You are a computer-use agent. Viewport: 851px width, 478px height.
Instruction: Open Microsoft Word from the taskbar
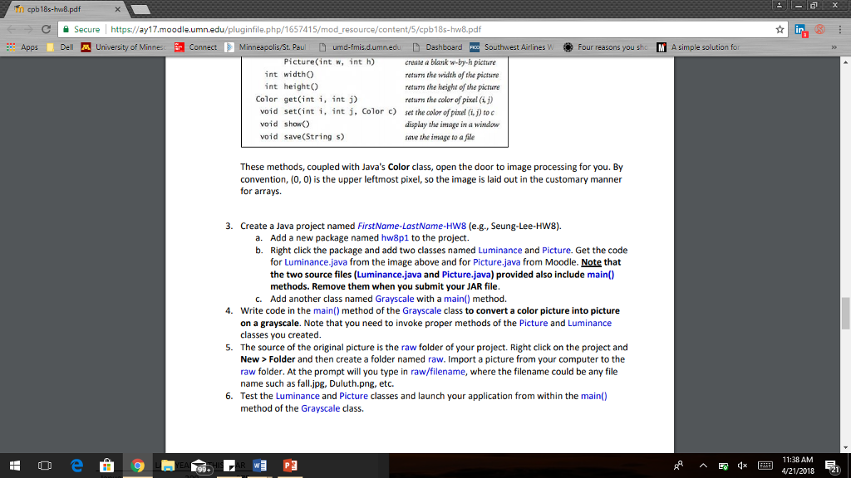258,466
